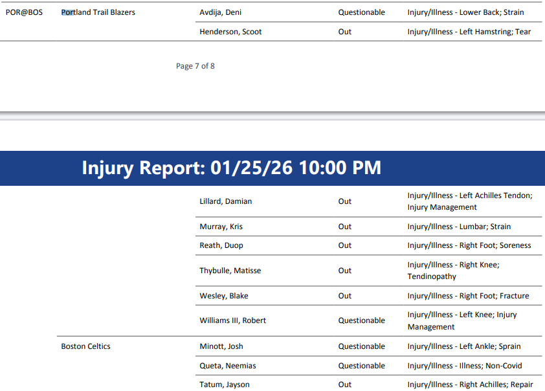545x391 pixels.
Task: Click Thybulle, Matisse in the list
Action: [230, 271]
